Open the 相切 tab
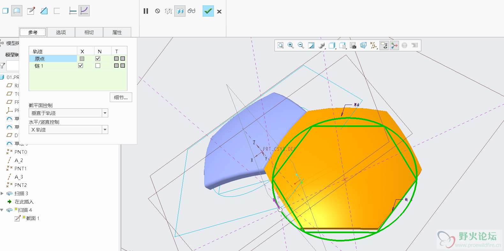The width and height of the screenshot is (504, 251). pos(89,32)
